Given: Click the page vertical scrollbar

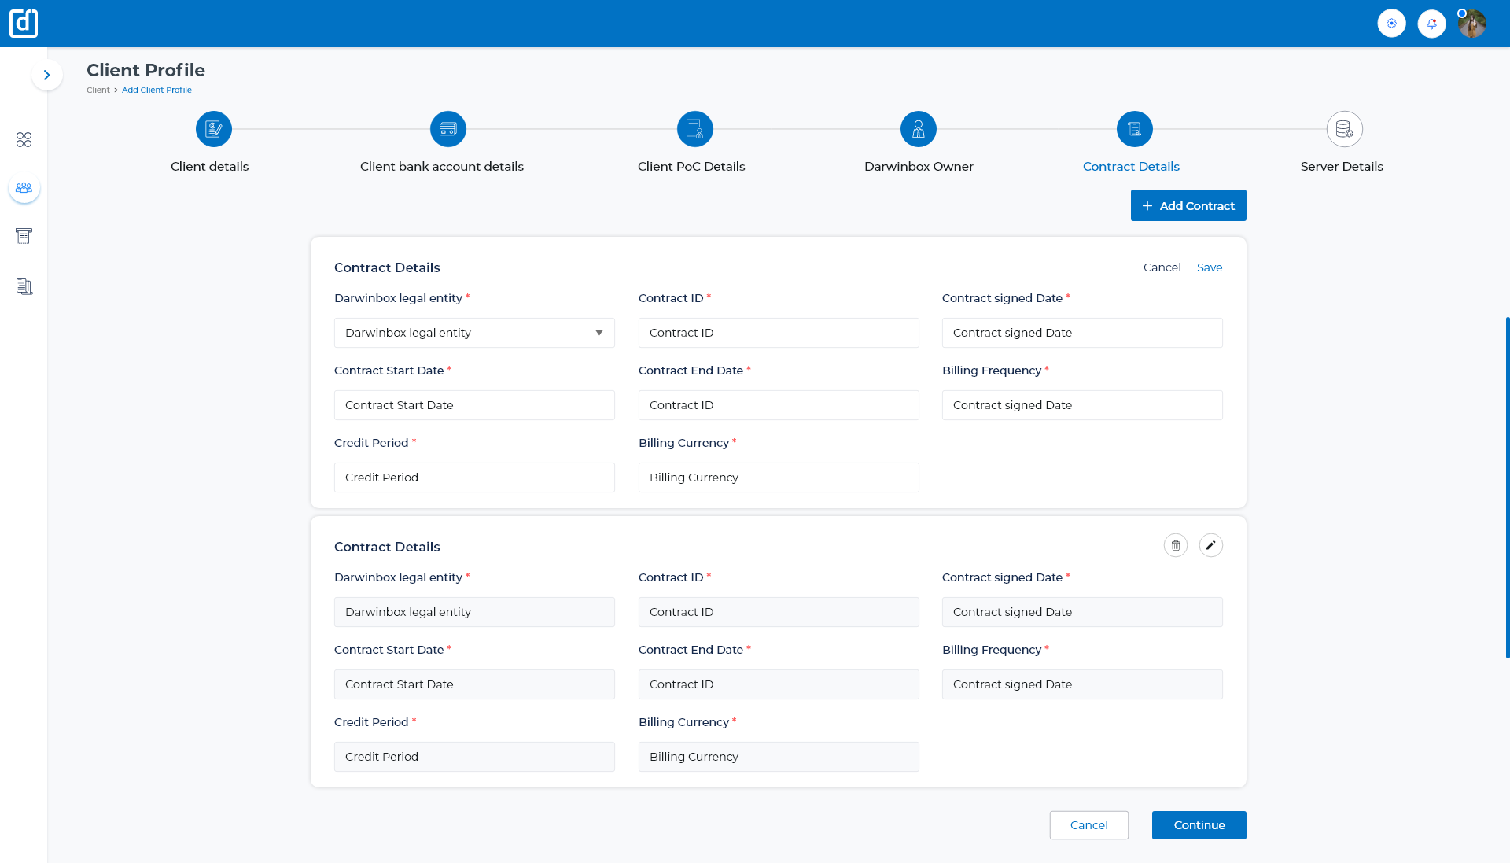Looking at the screenshot, I should 1507,487.
